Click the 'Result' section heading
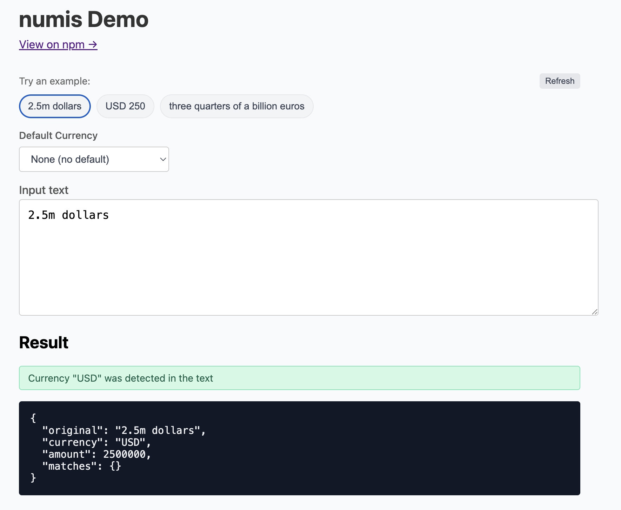621x510 pixels. (44, 343)
